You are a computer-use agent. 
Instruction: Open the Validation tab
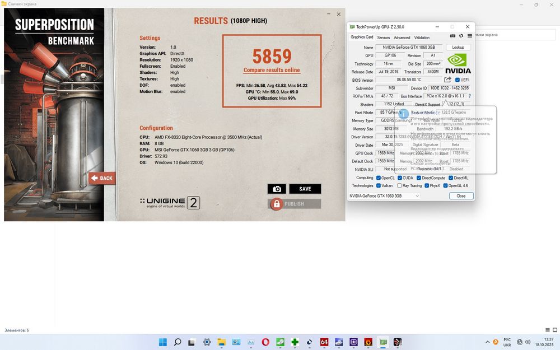coord(422,38)
